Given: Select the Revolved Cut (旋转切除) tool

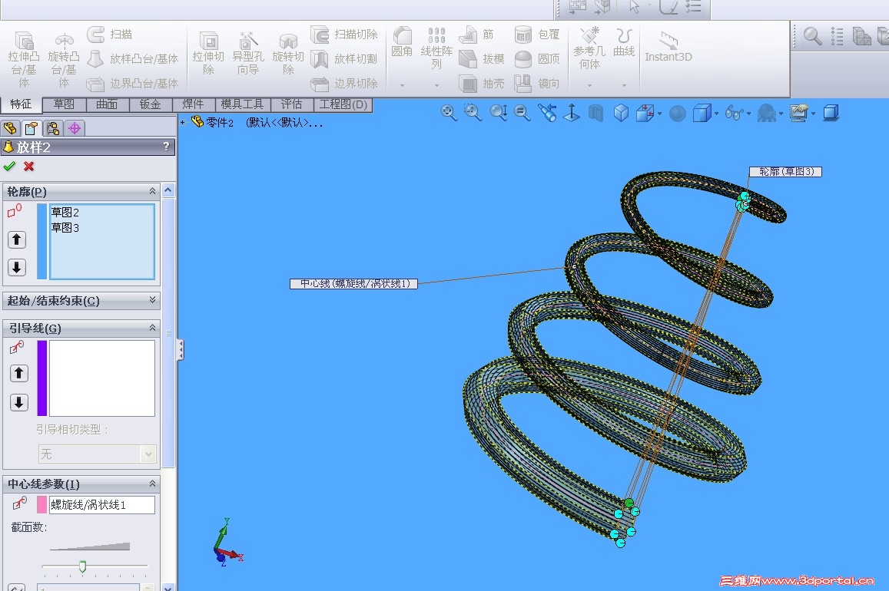Looking at the screenshot, I should click(288, 54).
